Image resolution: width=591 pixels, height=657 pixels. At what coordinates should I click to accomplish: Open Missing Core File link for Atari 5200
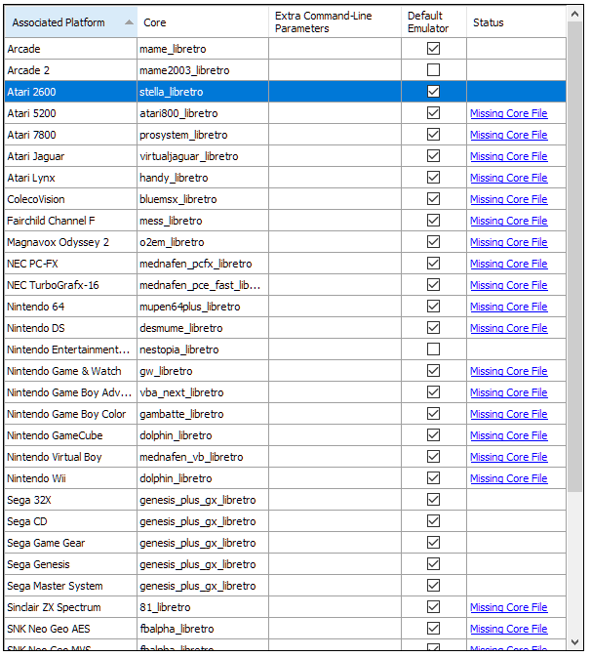tap(508, 113)
